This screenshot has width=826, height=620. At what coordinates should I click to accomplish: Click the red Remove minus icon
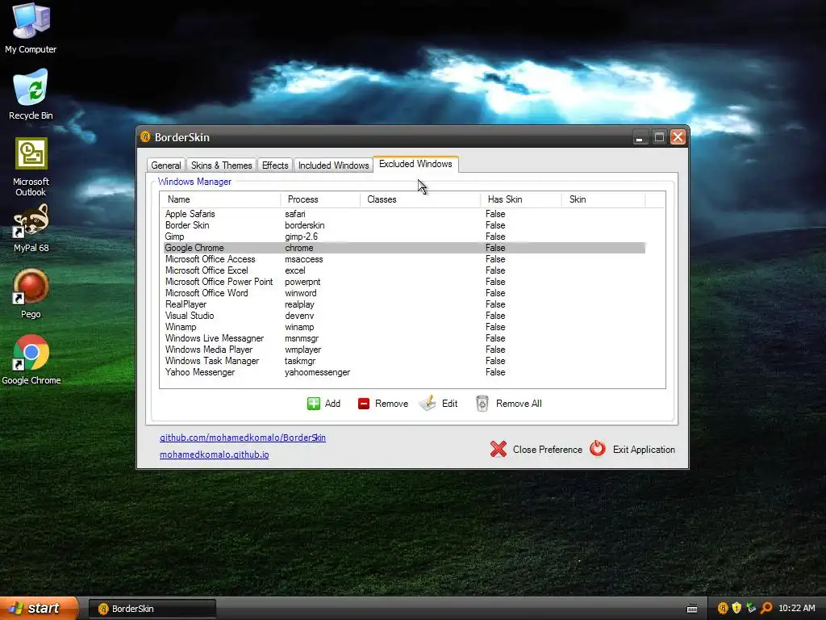point(364,404)
